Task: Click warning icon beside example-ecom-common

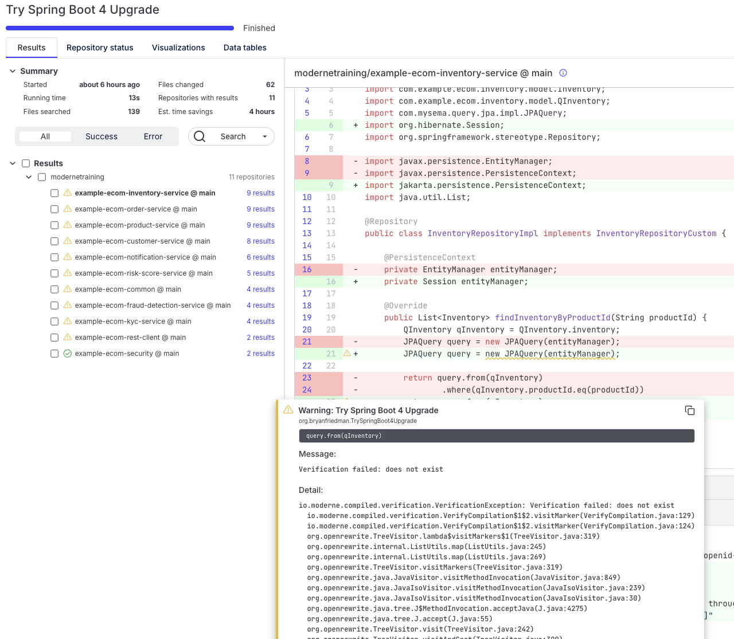Action: (68, 289)
